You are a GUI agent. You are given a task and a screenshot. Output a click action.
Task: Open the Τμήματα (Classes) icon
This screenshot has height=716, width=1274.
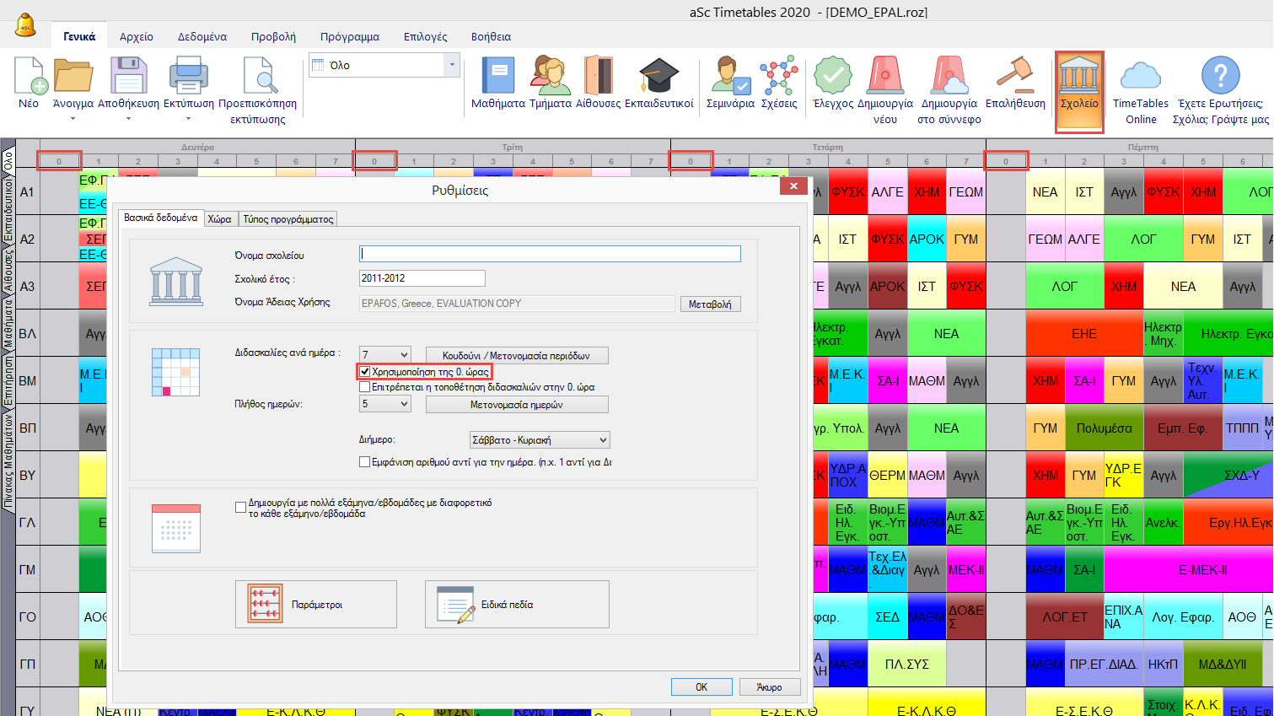[x=550, y=76]
